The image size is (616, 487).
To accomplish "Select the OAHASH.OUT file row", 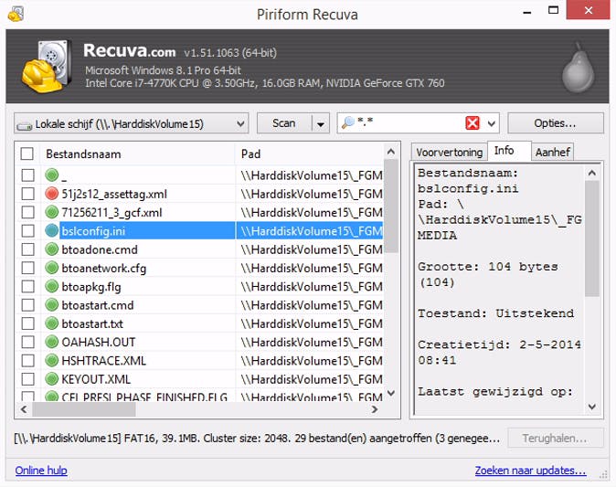I will [200, 342].
